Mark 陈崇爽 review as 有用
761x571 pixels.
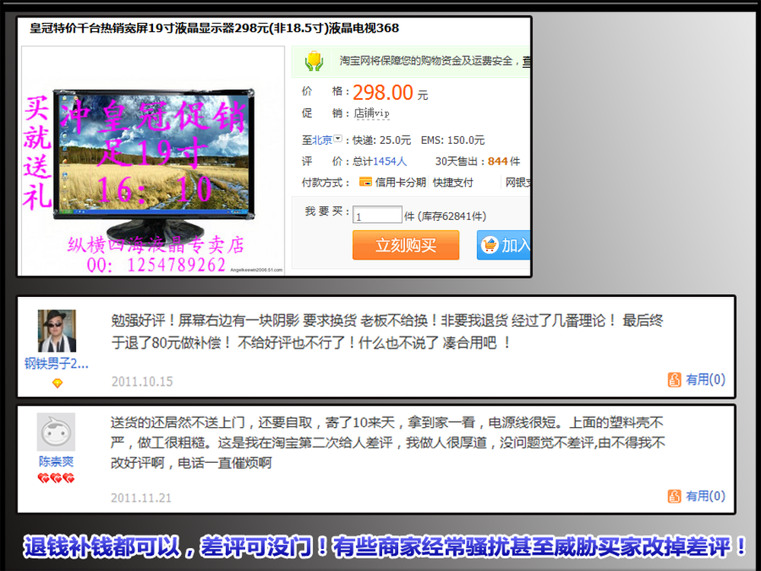pyautogui.click(x=705, y=496)
